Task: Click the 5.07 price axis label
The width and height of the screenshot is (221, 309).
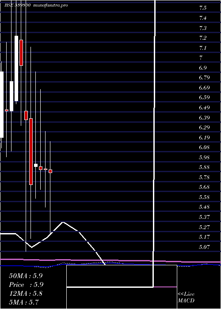Action: click(x=204, y=247)
